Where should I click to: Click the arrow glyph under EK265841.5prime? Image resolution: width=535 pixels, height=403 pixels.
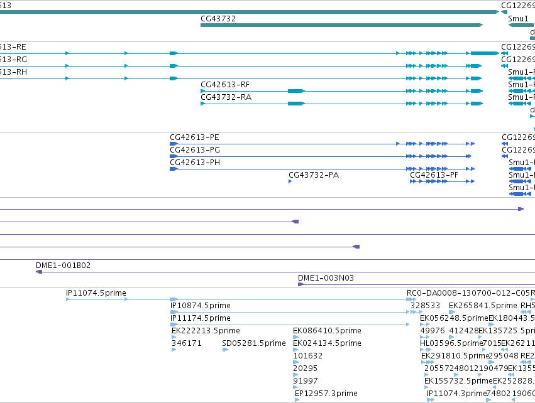452,312
